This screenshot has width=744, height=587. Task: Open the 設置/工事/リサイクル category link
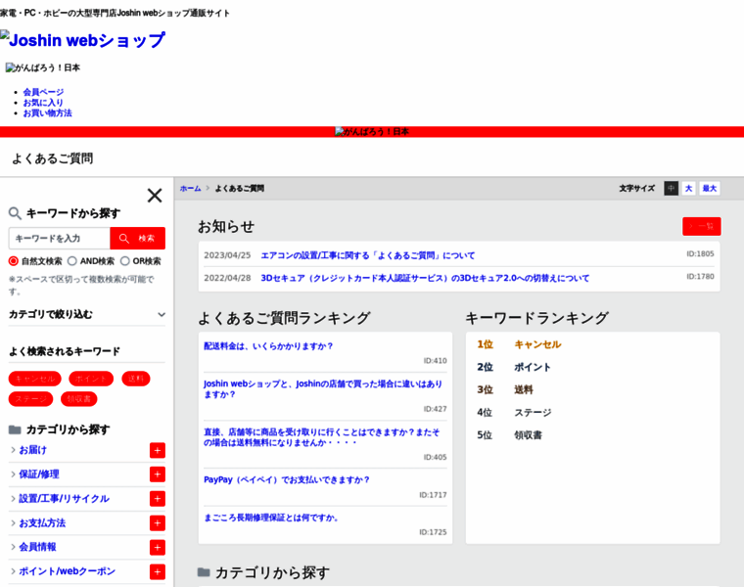pyautogui.click(x=64, y=498)
